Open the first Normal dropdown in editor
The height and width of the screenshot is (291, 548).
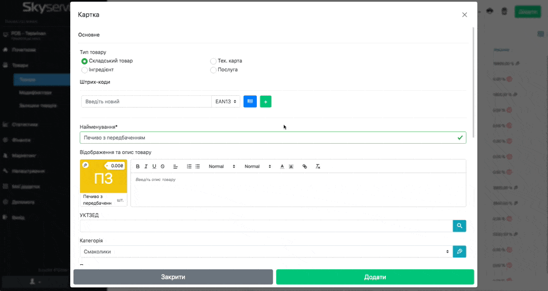pos(221,167)
